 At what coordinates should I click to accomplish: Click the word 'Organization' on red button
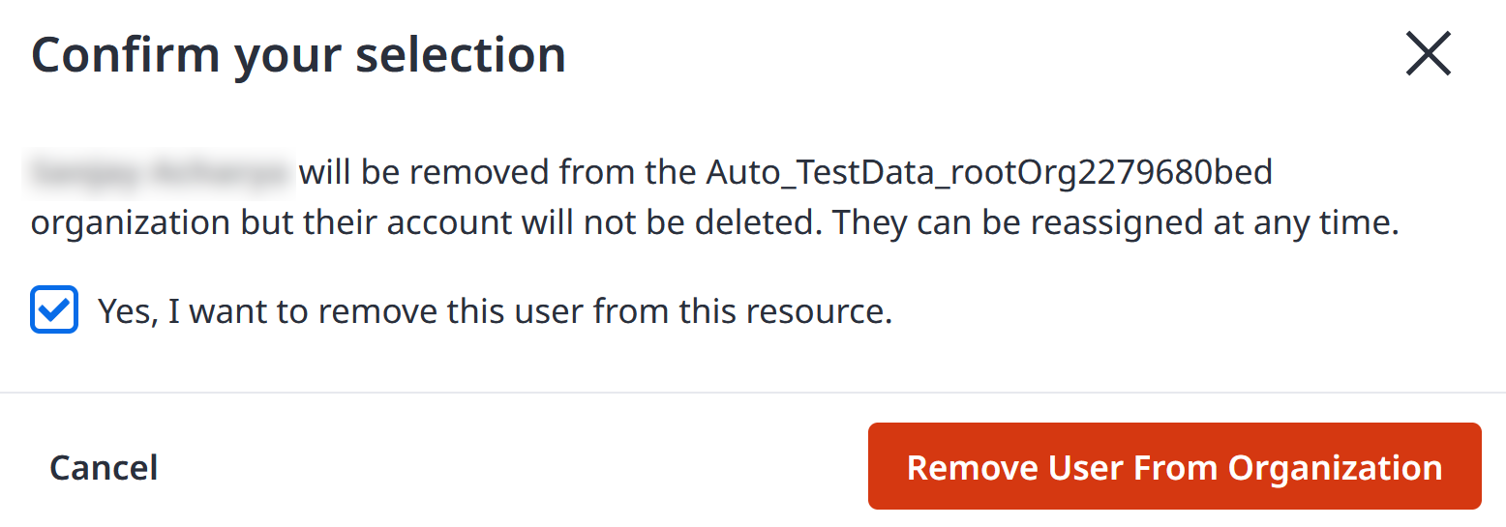click(1335, 468)
